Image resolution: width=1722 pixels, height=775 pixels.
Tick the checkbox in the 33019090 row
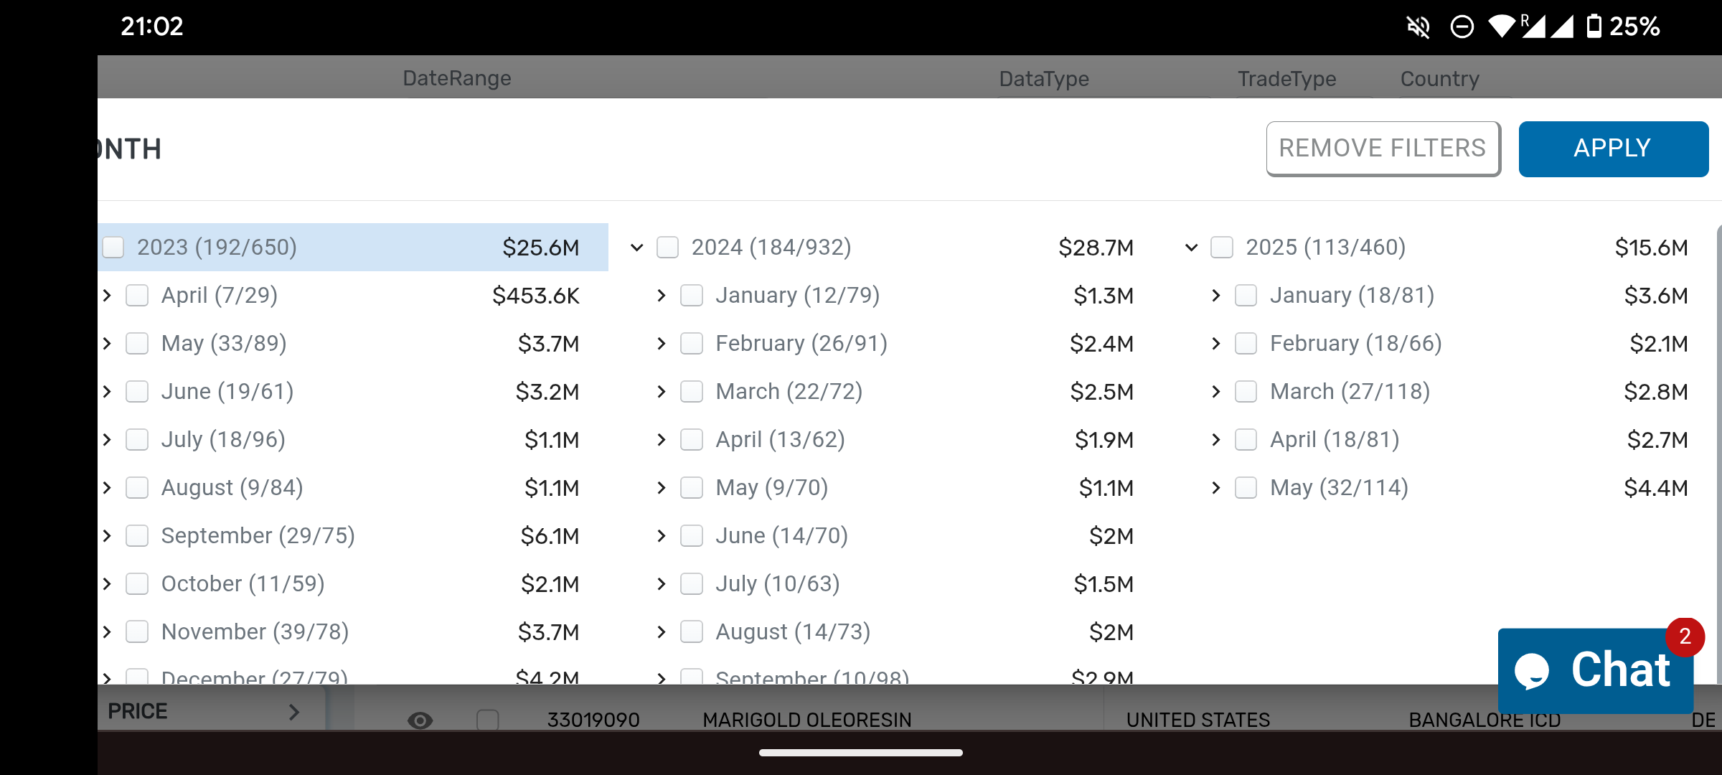(488, 720)
